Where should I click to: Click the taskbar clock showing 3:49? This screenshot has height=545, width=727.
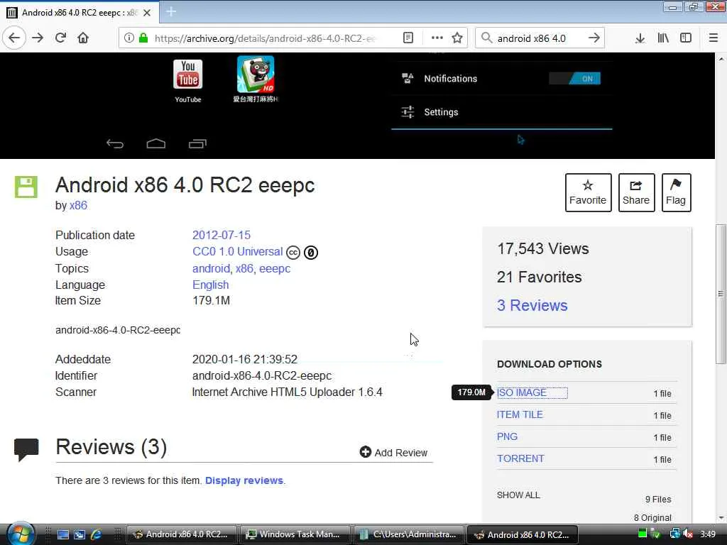click(708, 534)
